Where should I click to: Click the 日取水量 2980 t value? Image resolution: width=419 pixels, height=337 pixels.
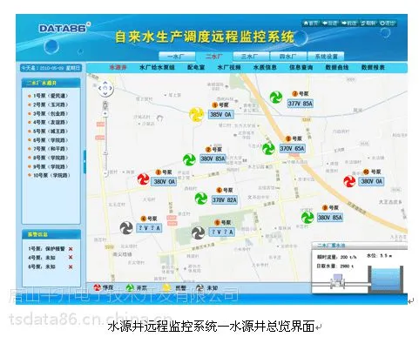tap(335, 266)
